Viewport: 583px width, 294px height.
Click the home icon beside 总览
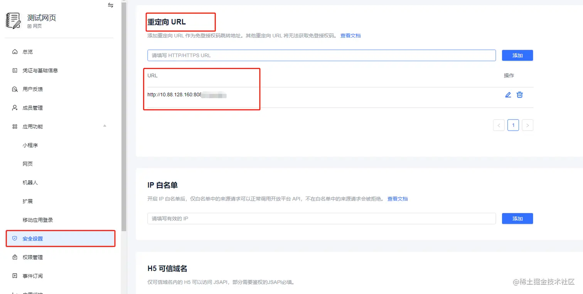15,52
